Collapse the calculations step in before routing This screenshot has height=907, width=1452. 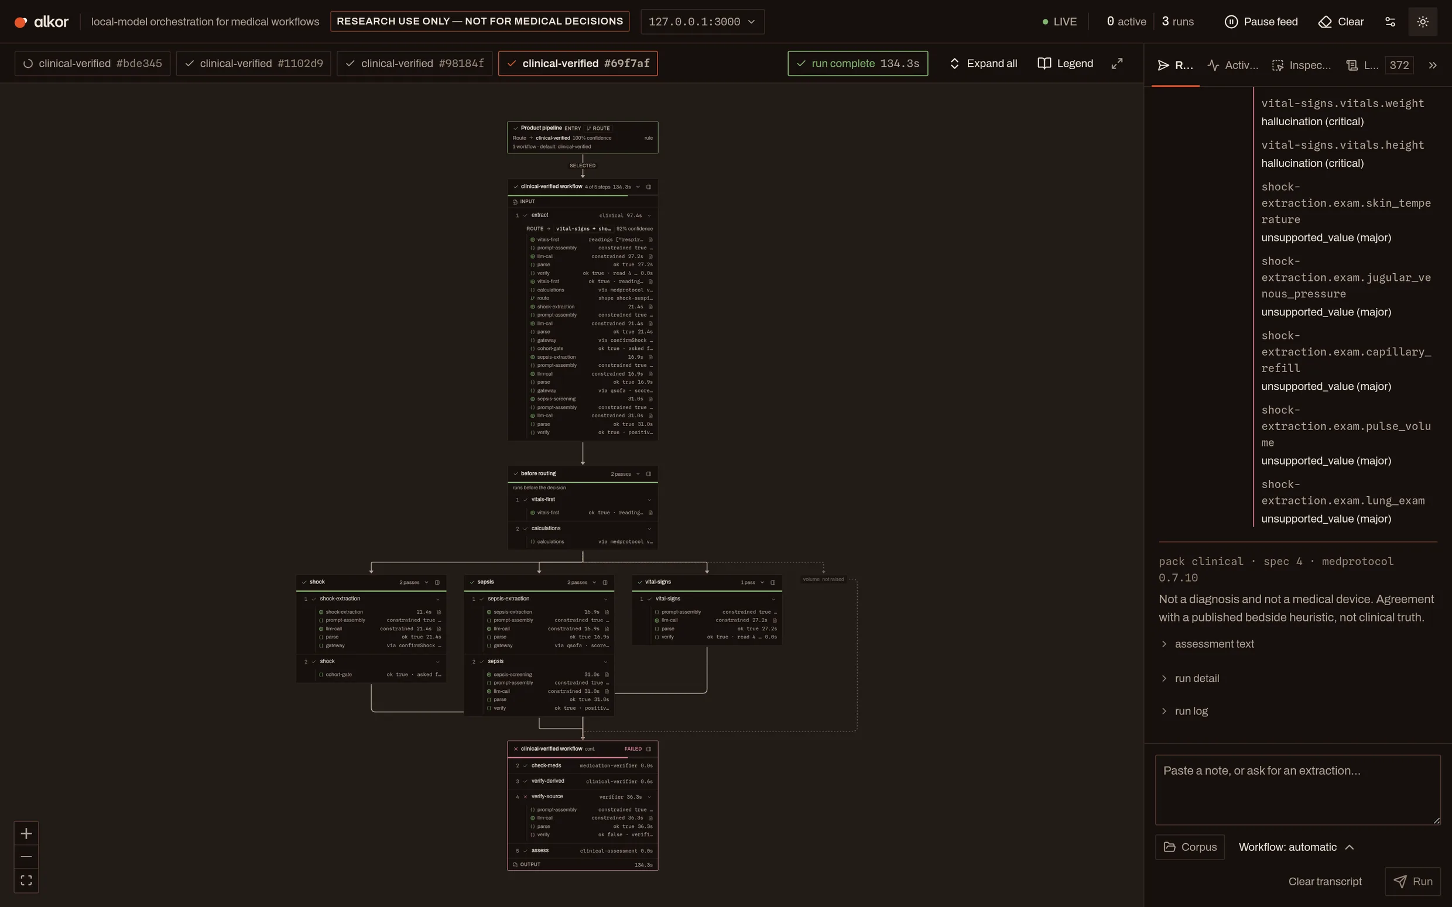(649, 528)
